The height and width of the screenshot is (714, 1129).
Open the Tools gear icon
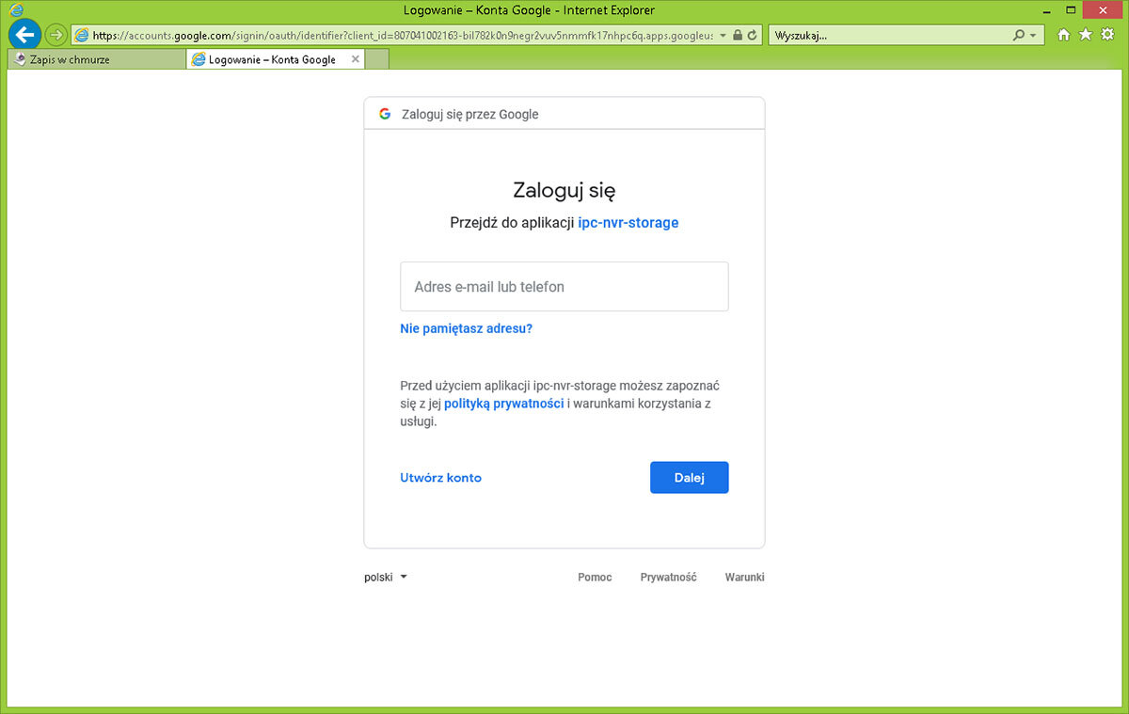(x=1107, y=35)
